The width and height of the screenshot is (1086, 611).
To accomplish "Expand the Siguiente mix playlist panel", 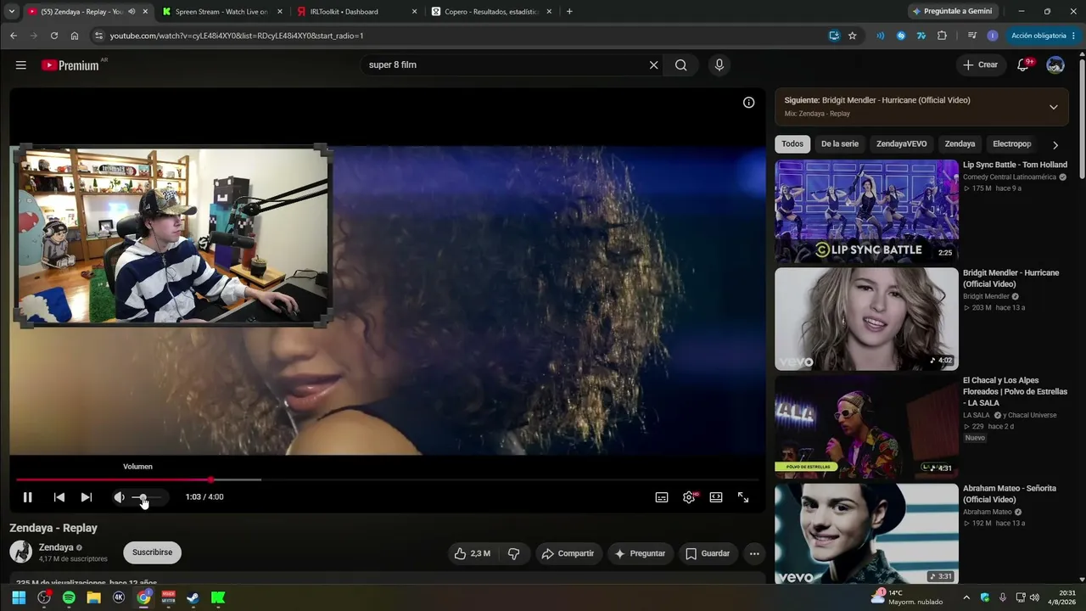I will click(x=1054, y=107).
